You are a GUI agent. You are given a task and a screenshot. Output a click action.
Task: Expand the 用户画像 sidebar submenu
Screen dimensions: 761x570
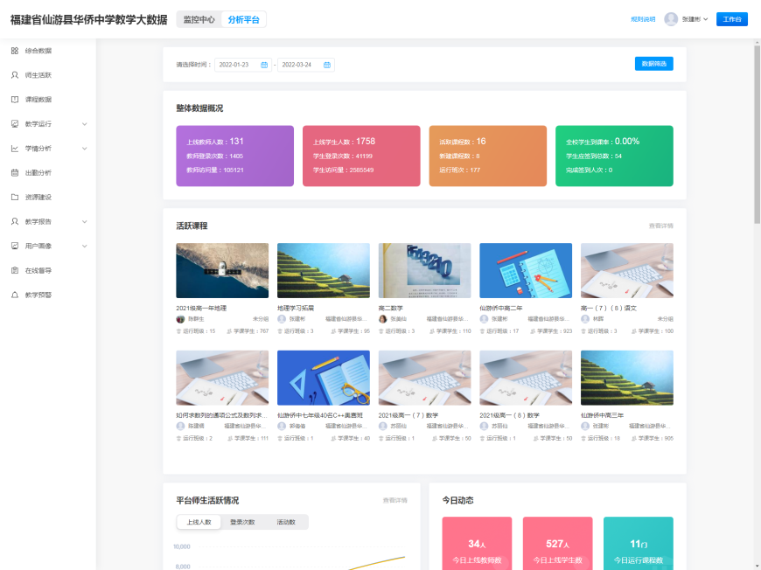coord(85,247)
